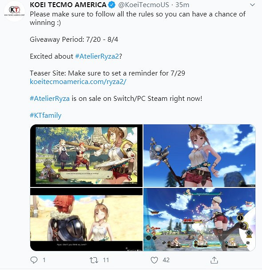Viewport: 262px width, 271px height.
Task: Click the share upload icon
Action: click(x=214, y=260)
